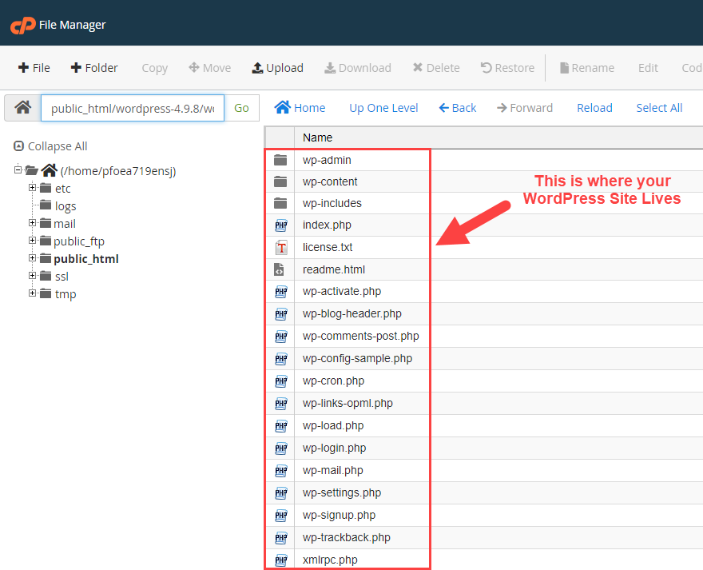Collapse the home directory tree node
703x570 pixels.
click(18, 170)
